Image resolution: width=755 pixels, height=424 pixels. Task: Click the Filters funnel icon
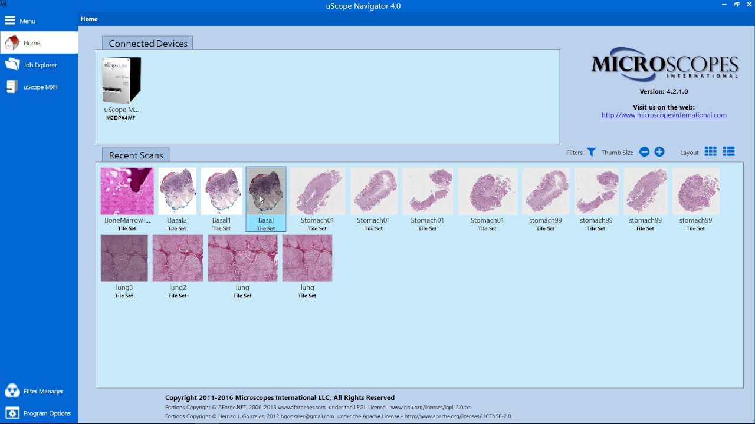[x=591, y=152]
